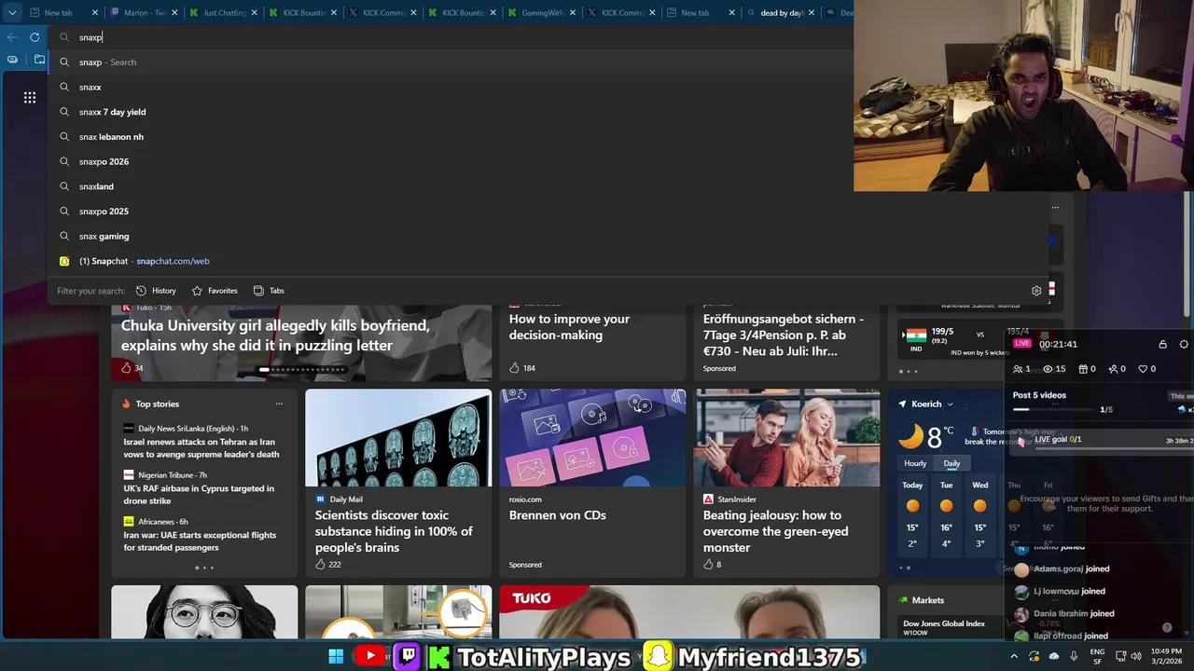Show hidden system tray icons chevron
Viewport: 1194px width, 671px height.
click(x=1014, y=656)
